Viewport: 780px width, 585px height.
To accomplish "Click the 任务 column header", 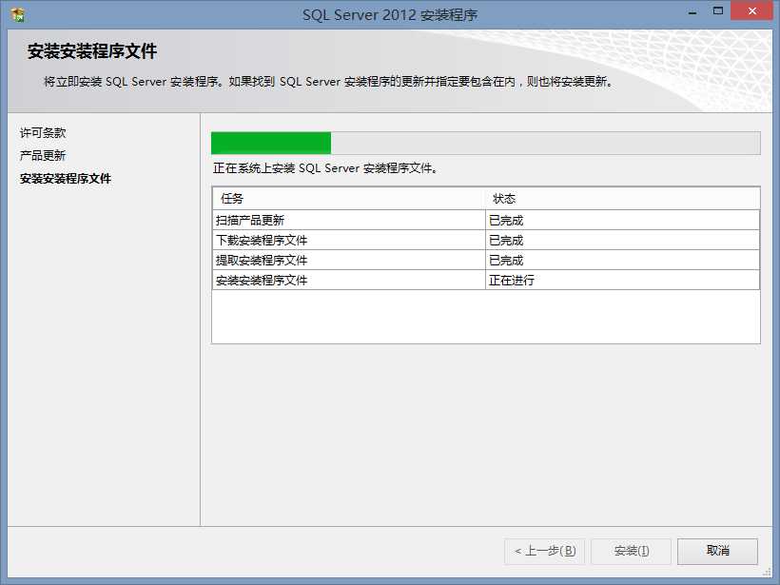I will (x=349, y=199).
